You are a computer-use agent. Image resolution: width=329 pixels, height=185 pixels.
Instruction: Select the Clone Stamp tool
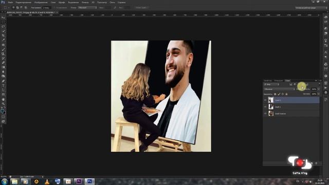tap(3, 54)
